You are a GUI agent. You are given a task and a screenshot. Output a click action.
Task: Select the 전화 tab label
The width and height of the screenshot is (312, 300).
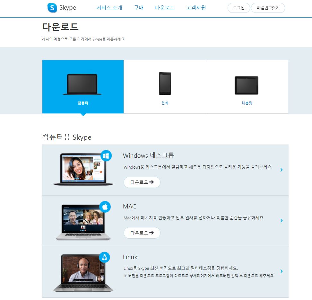click(165, 103)
